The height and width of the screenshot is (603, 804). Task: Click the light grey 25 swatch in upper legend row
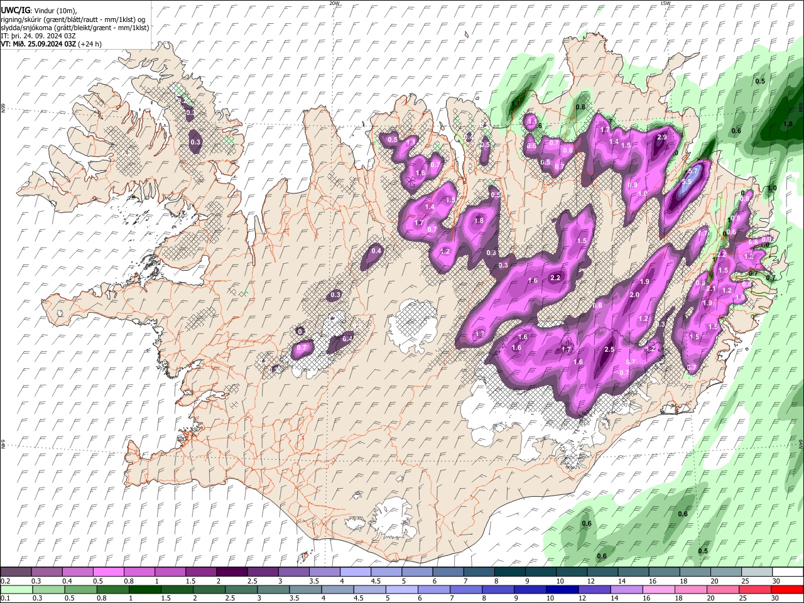point(757,572)
